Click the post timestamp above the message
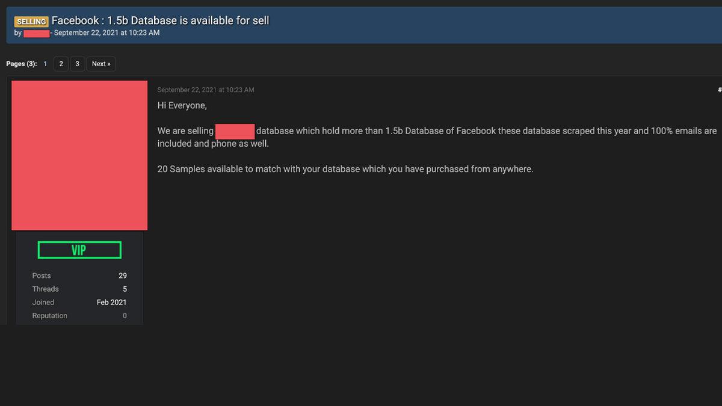This screenshot has width=722, height=406. [205, 89]
